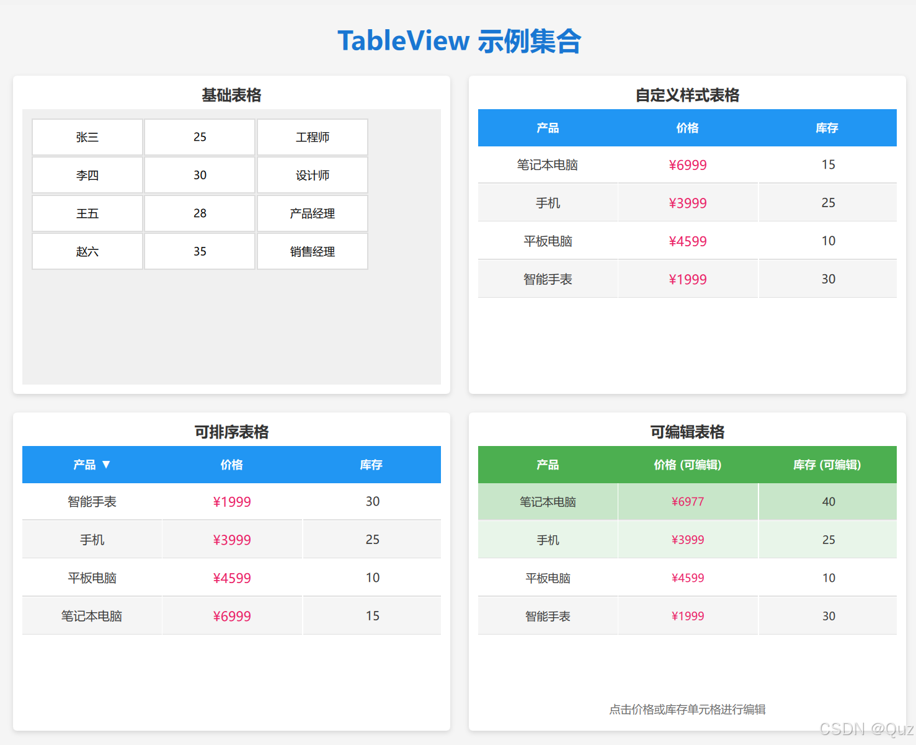The width and height of the screenshot is (916, 745).
Task: Click the 库存 header in 自定义样式表格
Action: point(828,128)
